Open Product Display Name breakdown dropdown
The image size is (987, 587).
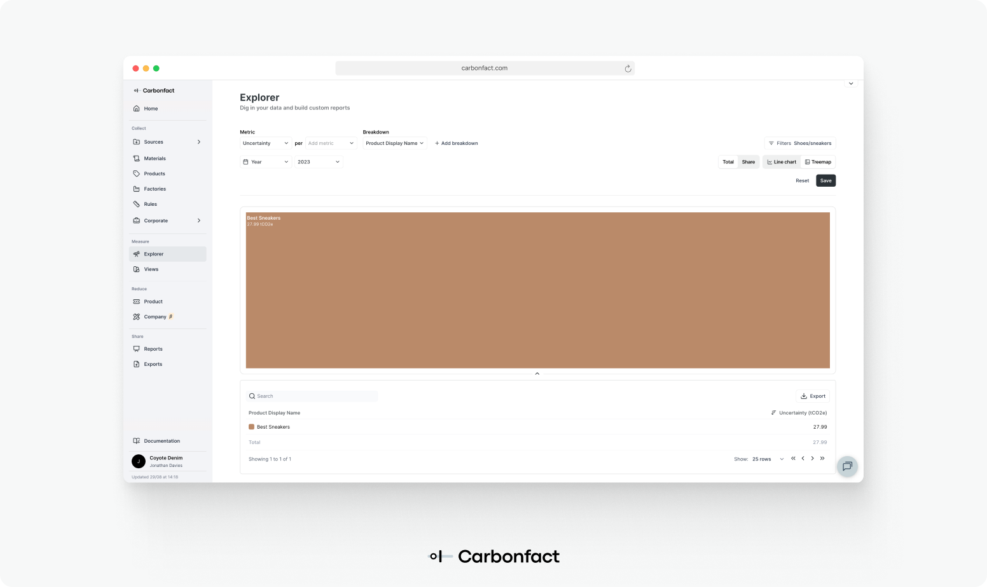[x=394, y=144]
